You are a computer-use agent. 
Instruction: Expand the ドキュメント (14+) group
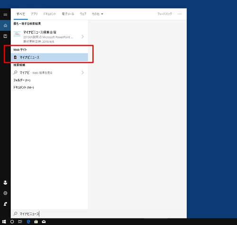(24, 87)
